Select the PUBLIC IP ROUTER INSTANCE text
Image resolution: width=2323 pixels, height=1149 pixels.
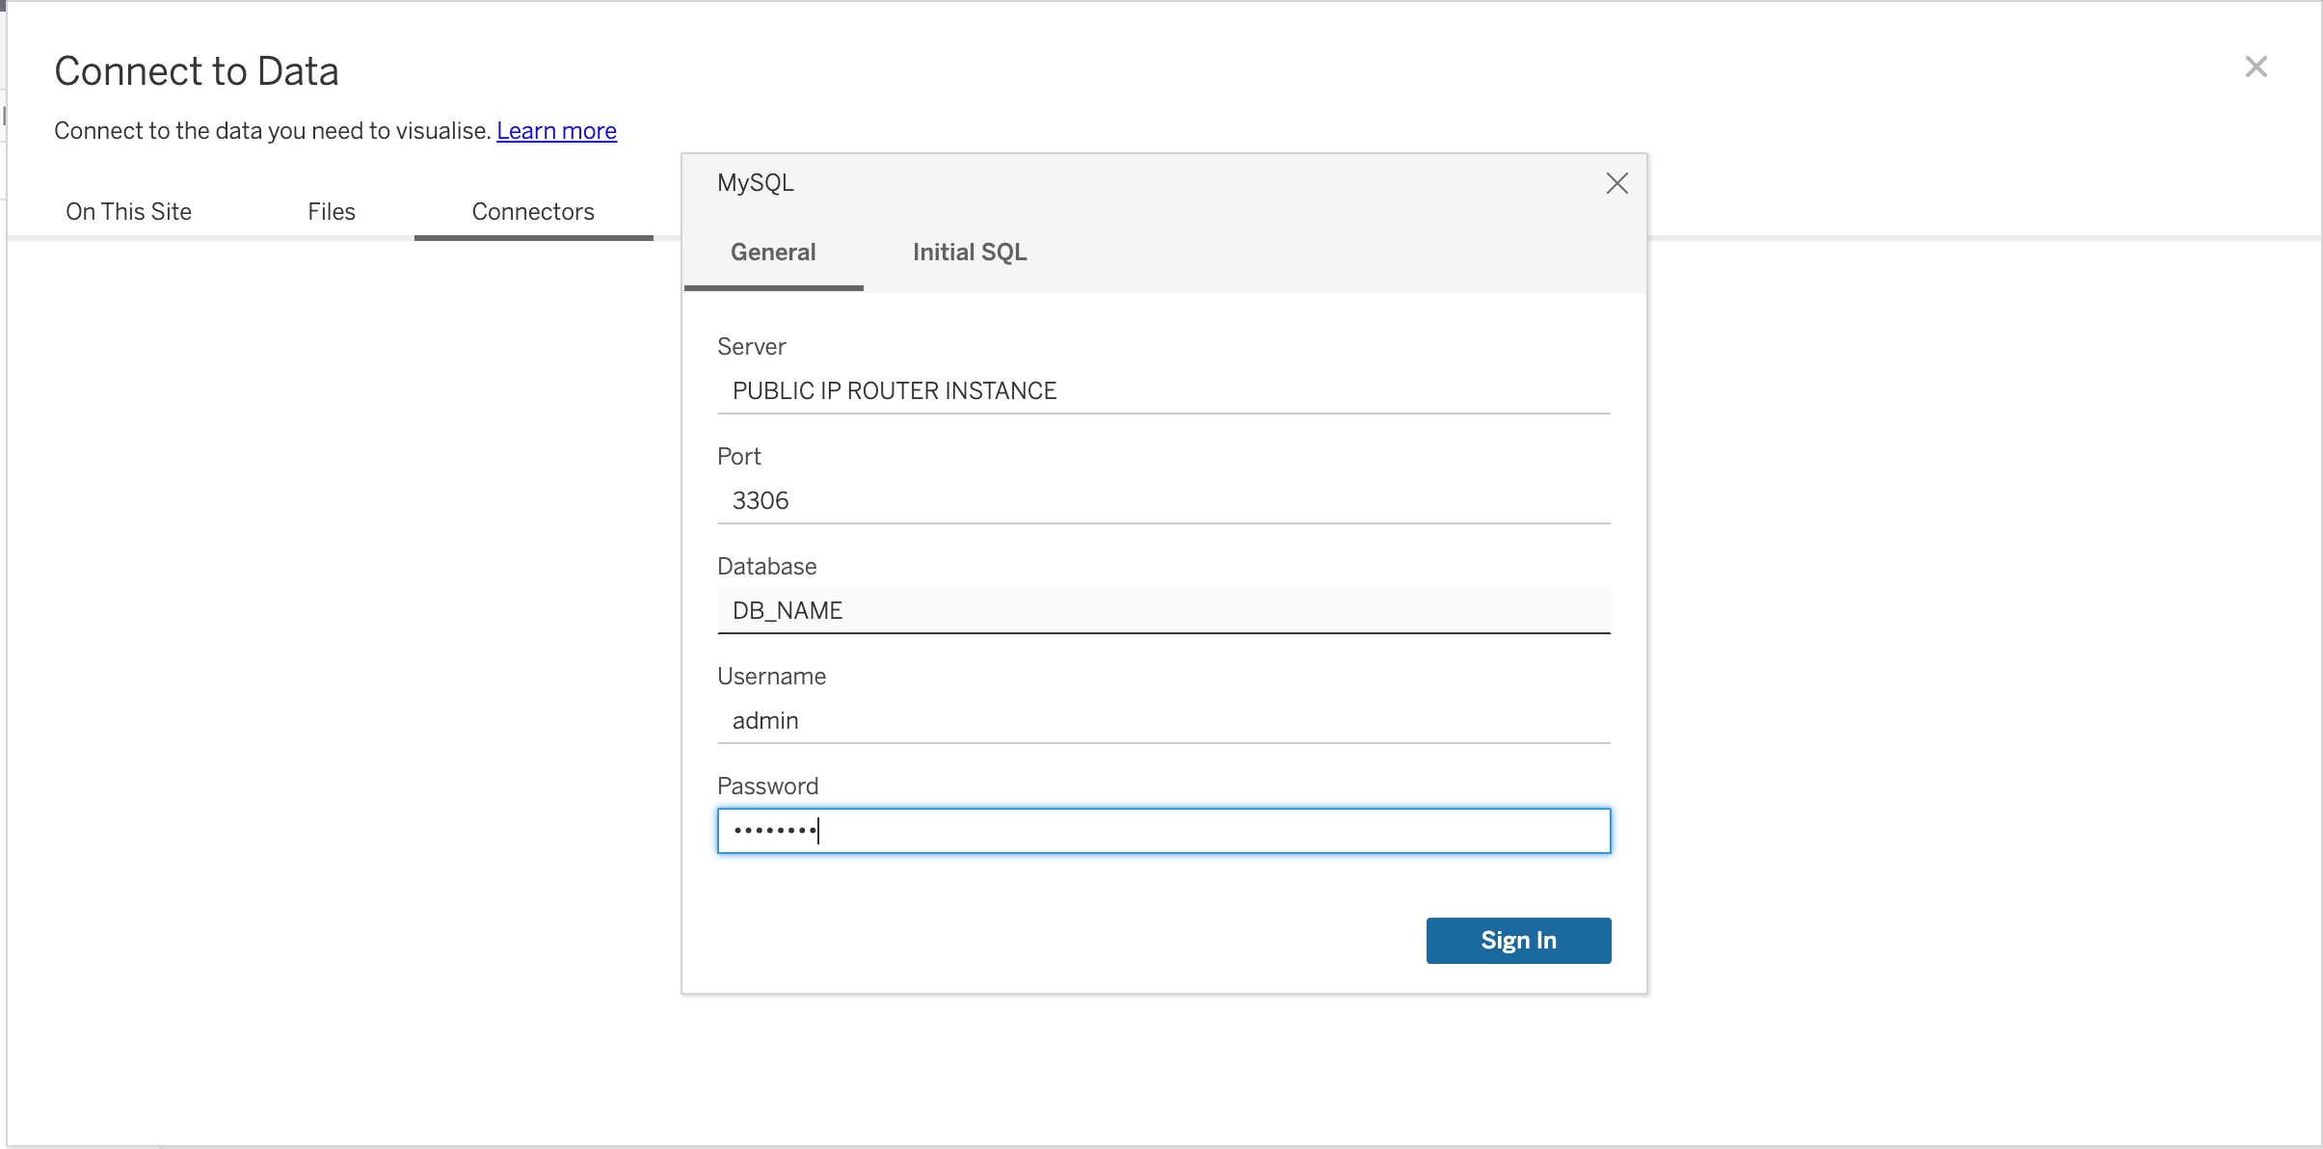click(894, 390)
